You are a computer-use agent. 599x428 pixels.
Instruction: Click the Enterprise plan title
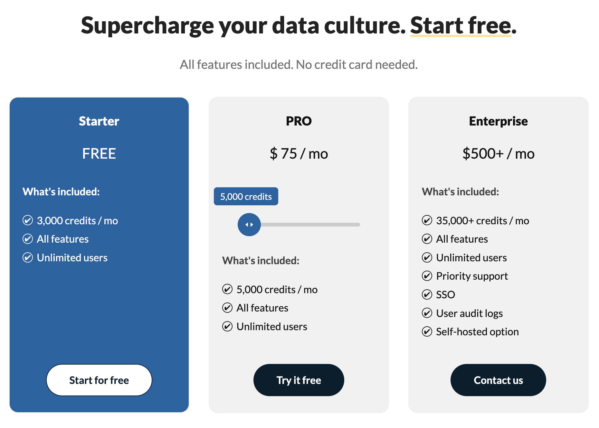coord(498,121)
